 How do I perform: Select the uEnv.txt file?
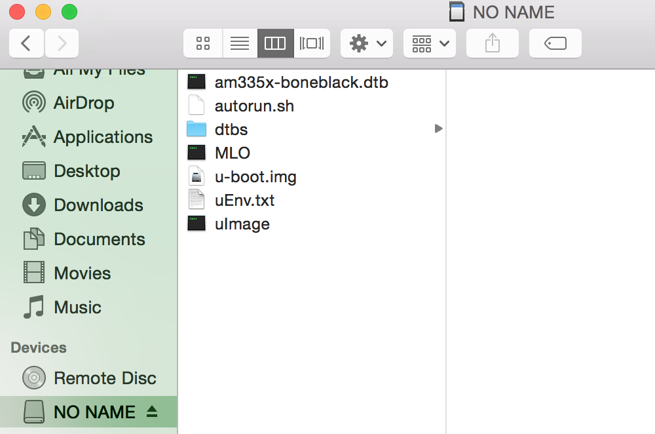pyautogui.click(x=244, y=200)
